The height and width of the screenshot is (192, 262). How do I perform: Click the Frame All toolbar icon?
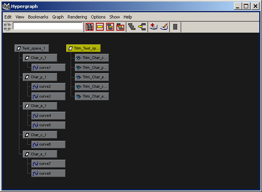tap(90, 27)
